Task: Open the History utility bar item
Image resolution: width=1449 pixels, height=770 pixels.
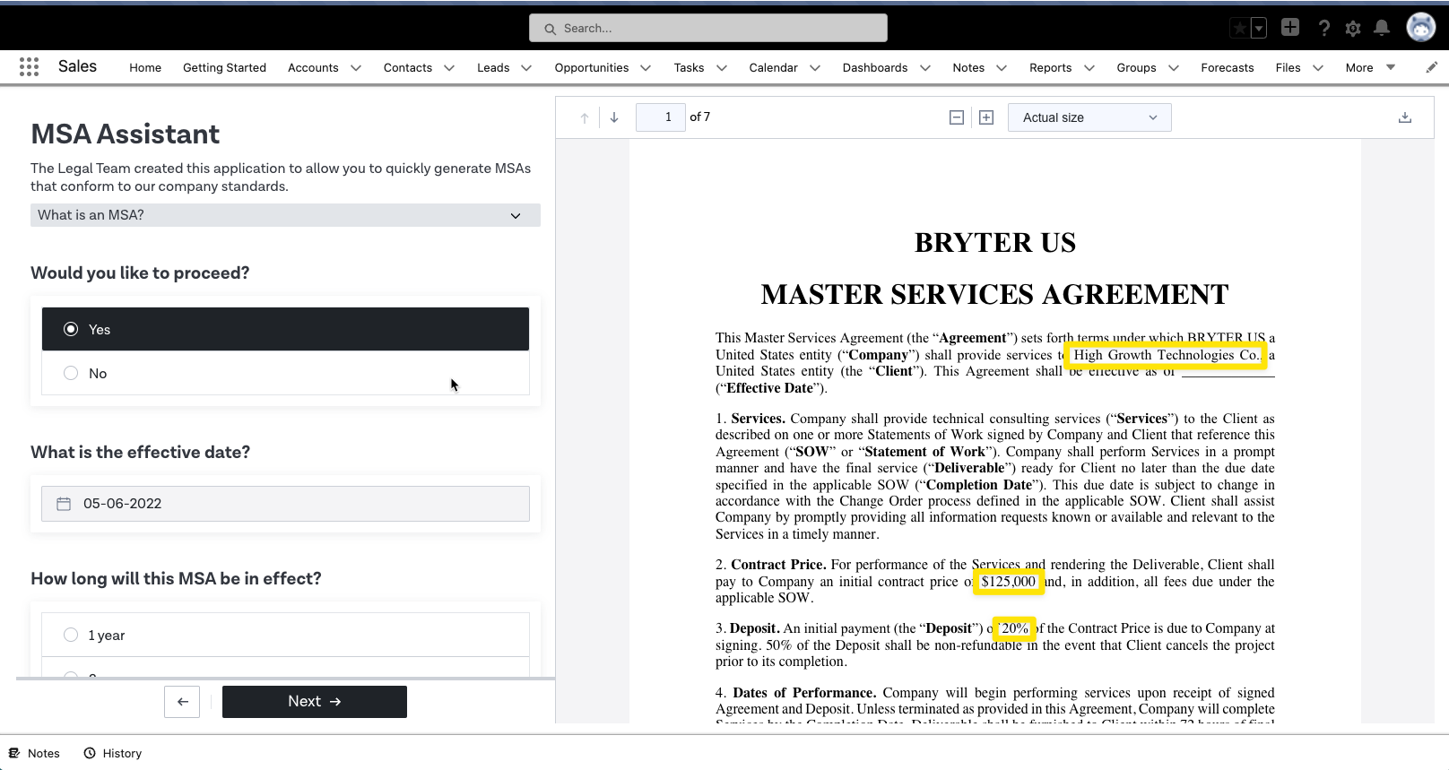Action: 113,753
